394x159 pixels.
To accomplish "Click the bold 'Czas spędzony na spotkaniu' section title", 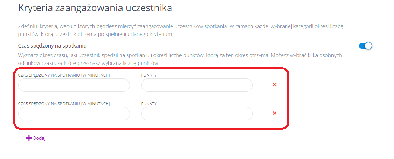I will click(x=52, y=46).
